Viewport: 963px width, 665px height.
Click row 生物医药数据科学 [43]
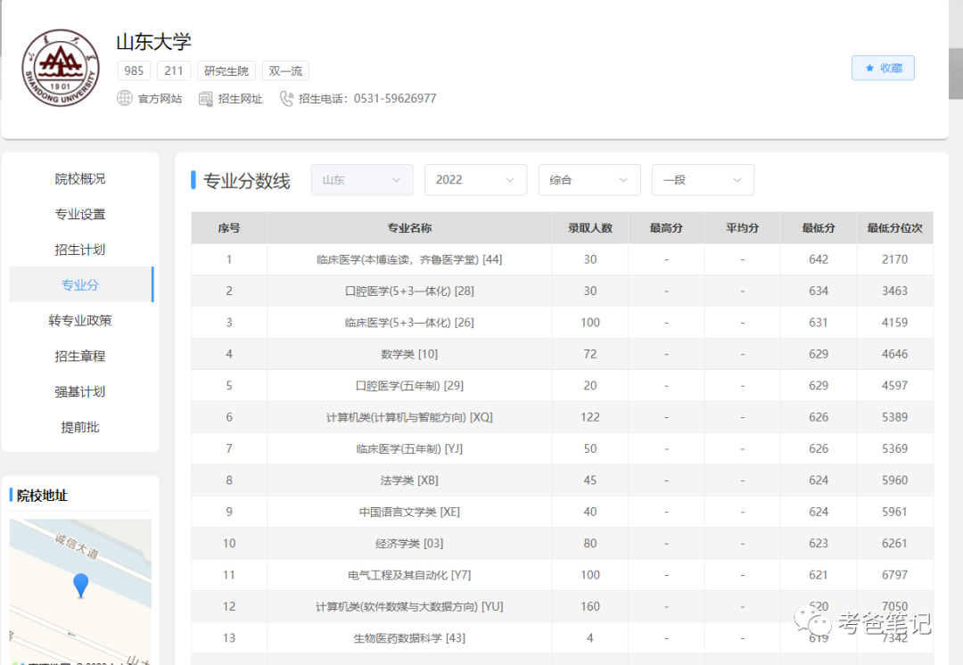coord(562,638)
